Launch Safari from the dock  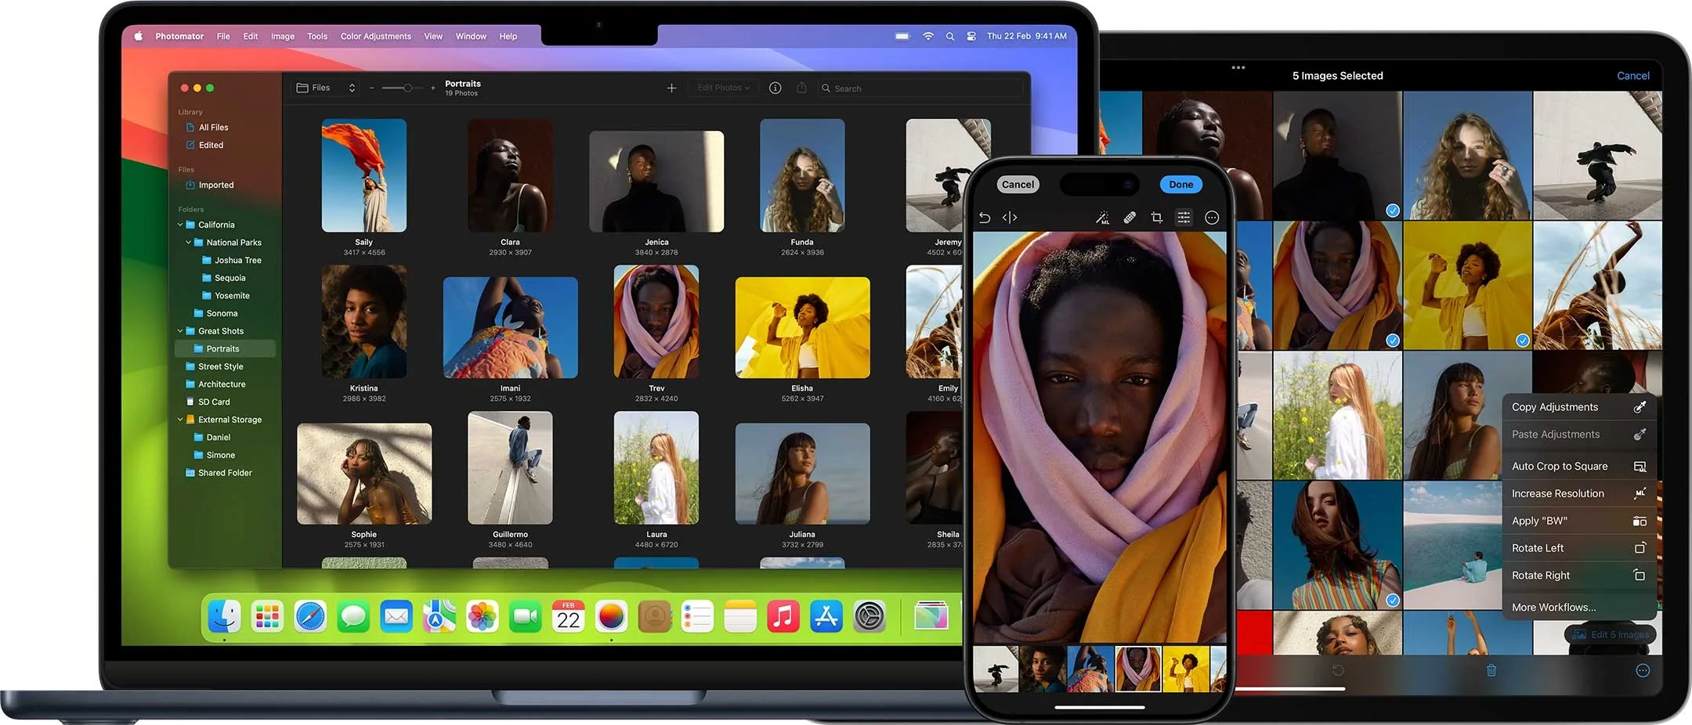coord(310,617)
